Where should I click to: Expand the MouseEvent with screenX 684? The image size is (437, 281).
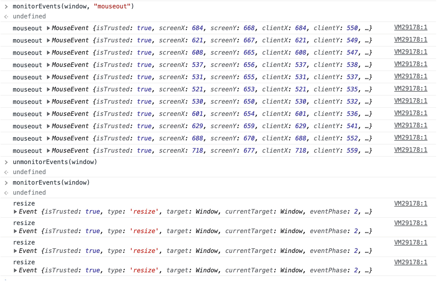coord(48,28)
